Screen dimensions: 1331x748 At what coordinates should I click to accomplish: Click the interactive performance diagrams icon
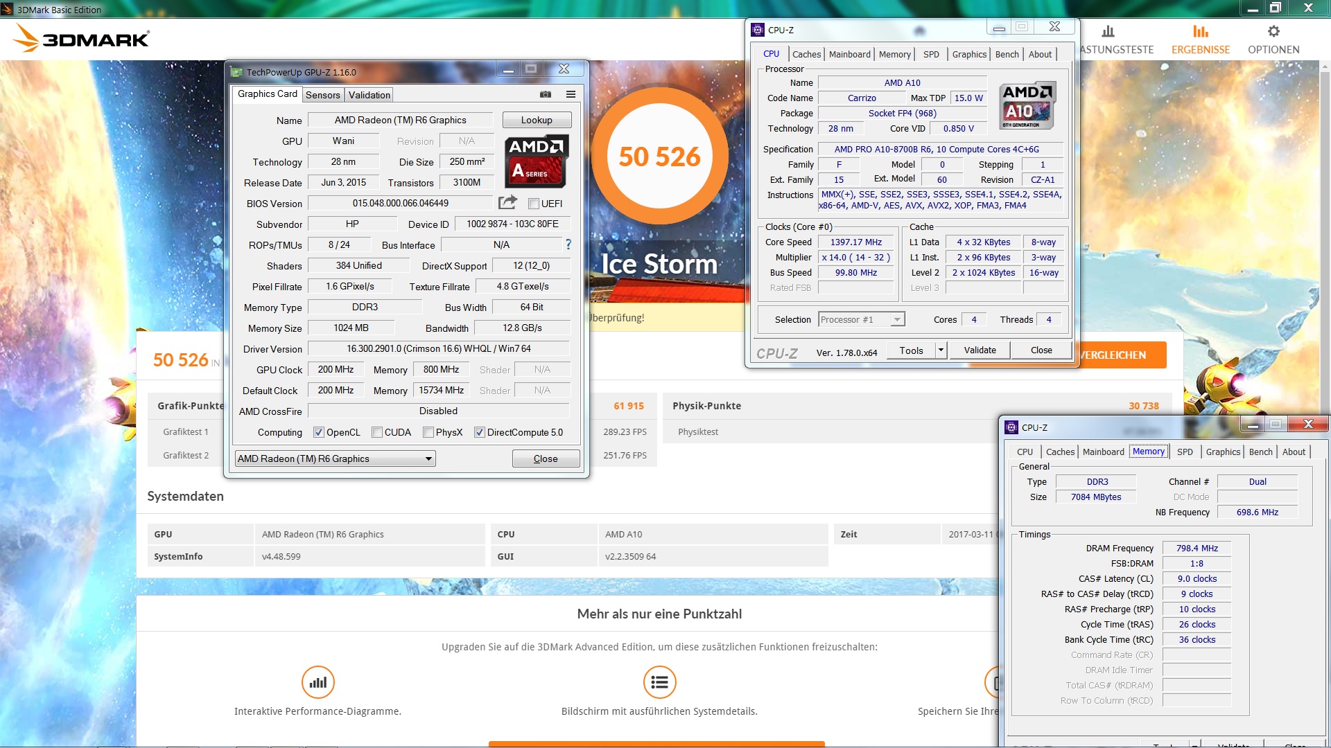click(318, 682)
